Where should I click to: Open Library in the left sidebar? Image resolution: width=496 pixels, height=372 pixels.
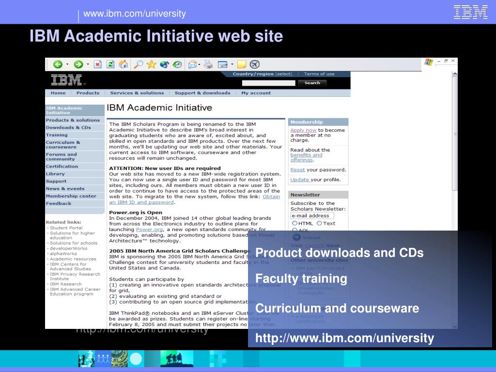point(75,174)
